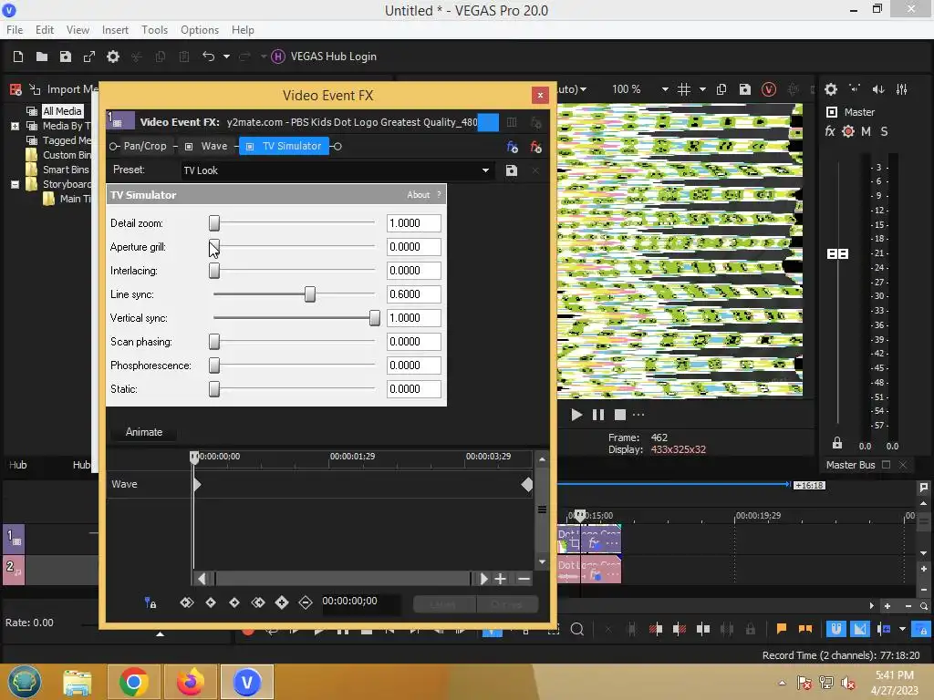
Task: Open Master Bus settings gear icon
Action: pyautogui.click(x=831, y=89)
